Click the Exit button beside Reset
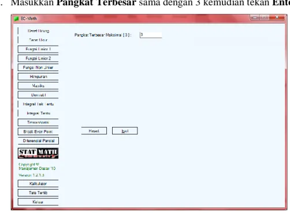This screenshot has height=215, width=290. tap(125, 131)
